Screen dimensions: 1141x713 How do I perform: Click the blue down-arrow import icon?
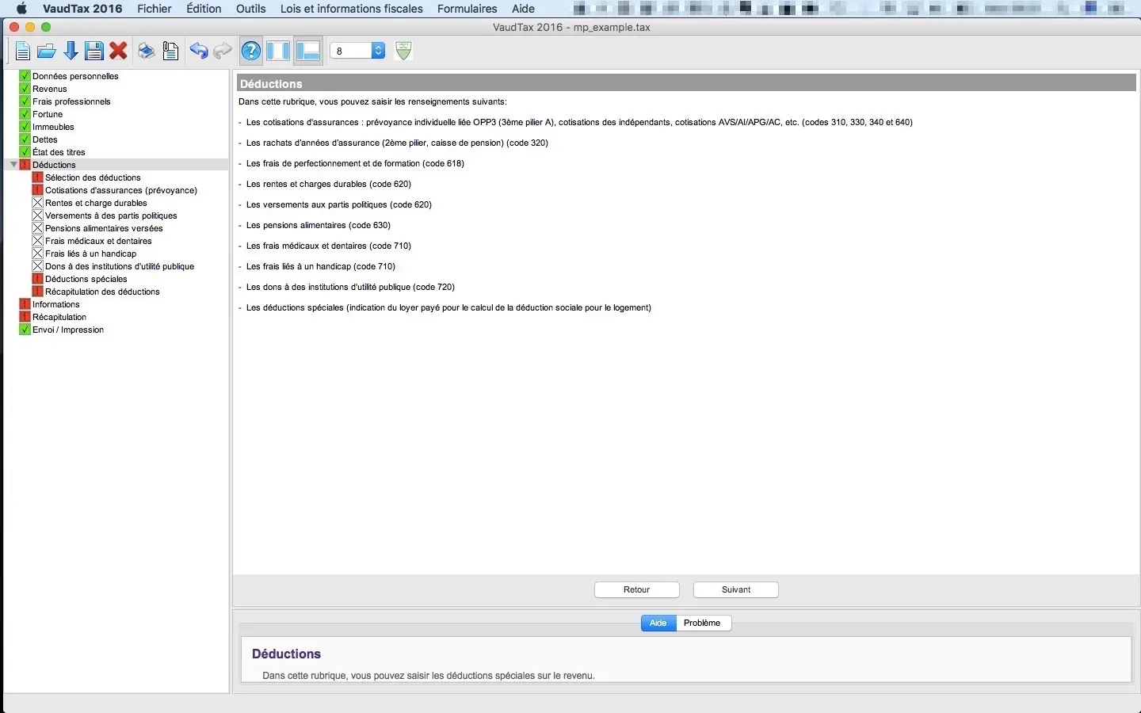pos(71,51)
